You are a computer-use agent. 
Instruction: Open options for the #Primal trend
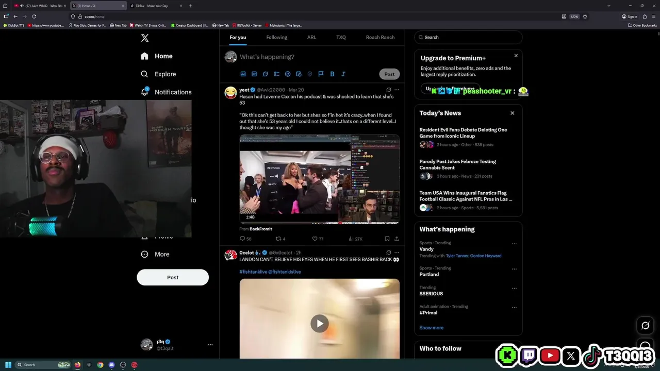pyautogui.click(x=514, y=307)
